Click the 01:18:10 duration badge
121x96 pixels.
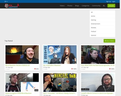(x=35, y=62)
